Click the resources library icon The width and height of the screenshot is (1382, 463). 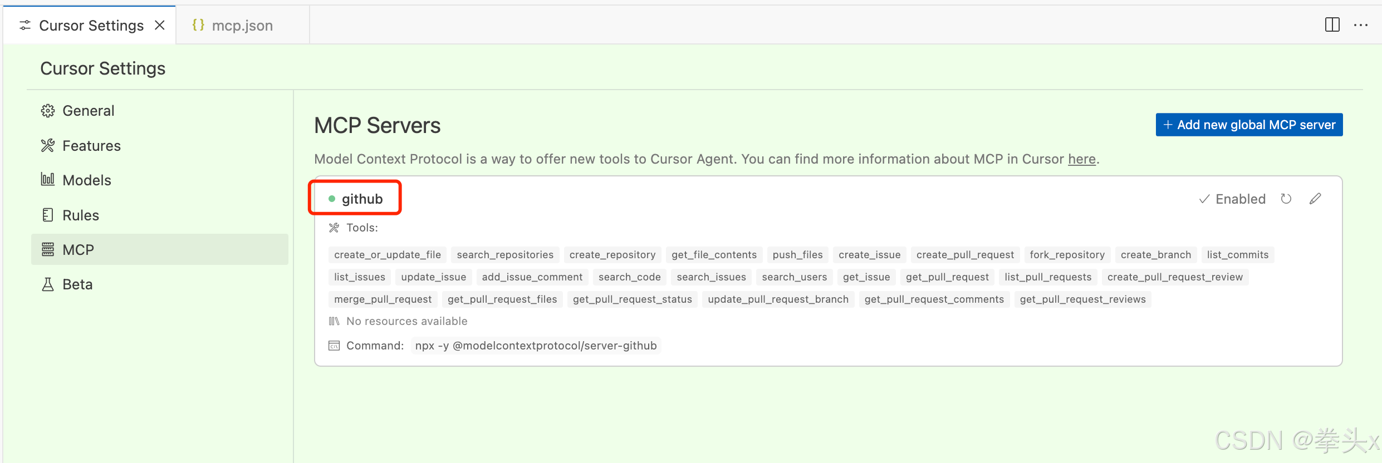click(x=334, y=321)
